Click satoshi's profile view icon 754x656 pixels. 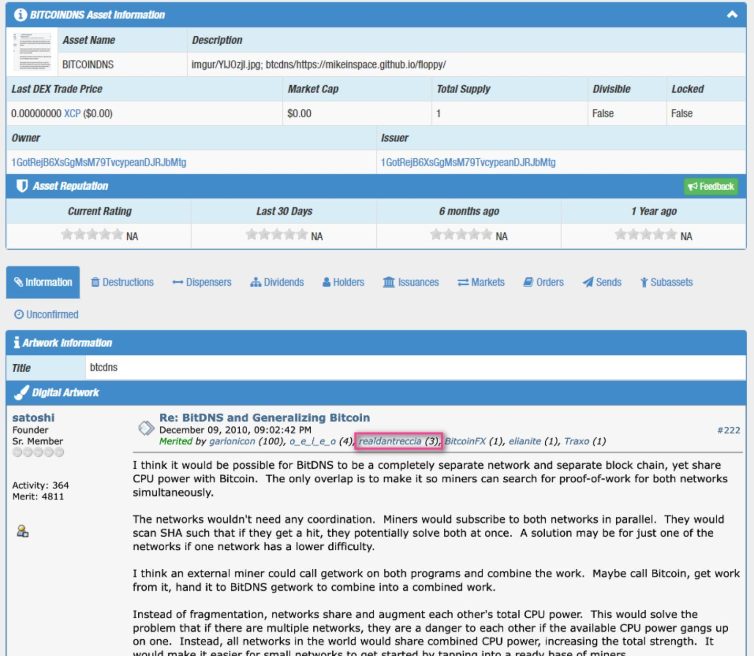23,531
